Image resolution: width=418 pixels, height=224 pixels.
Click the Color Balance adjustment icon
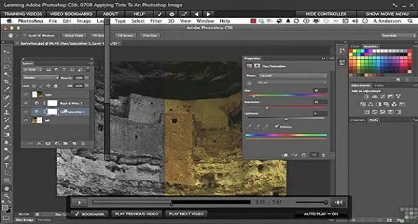[371, 104]
